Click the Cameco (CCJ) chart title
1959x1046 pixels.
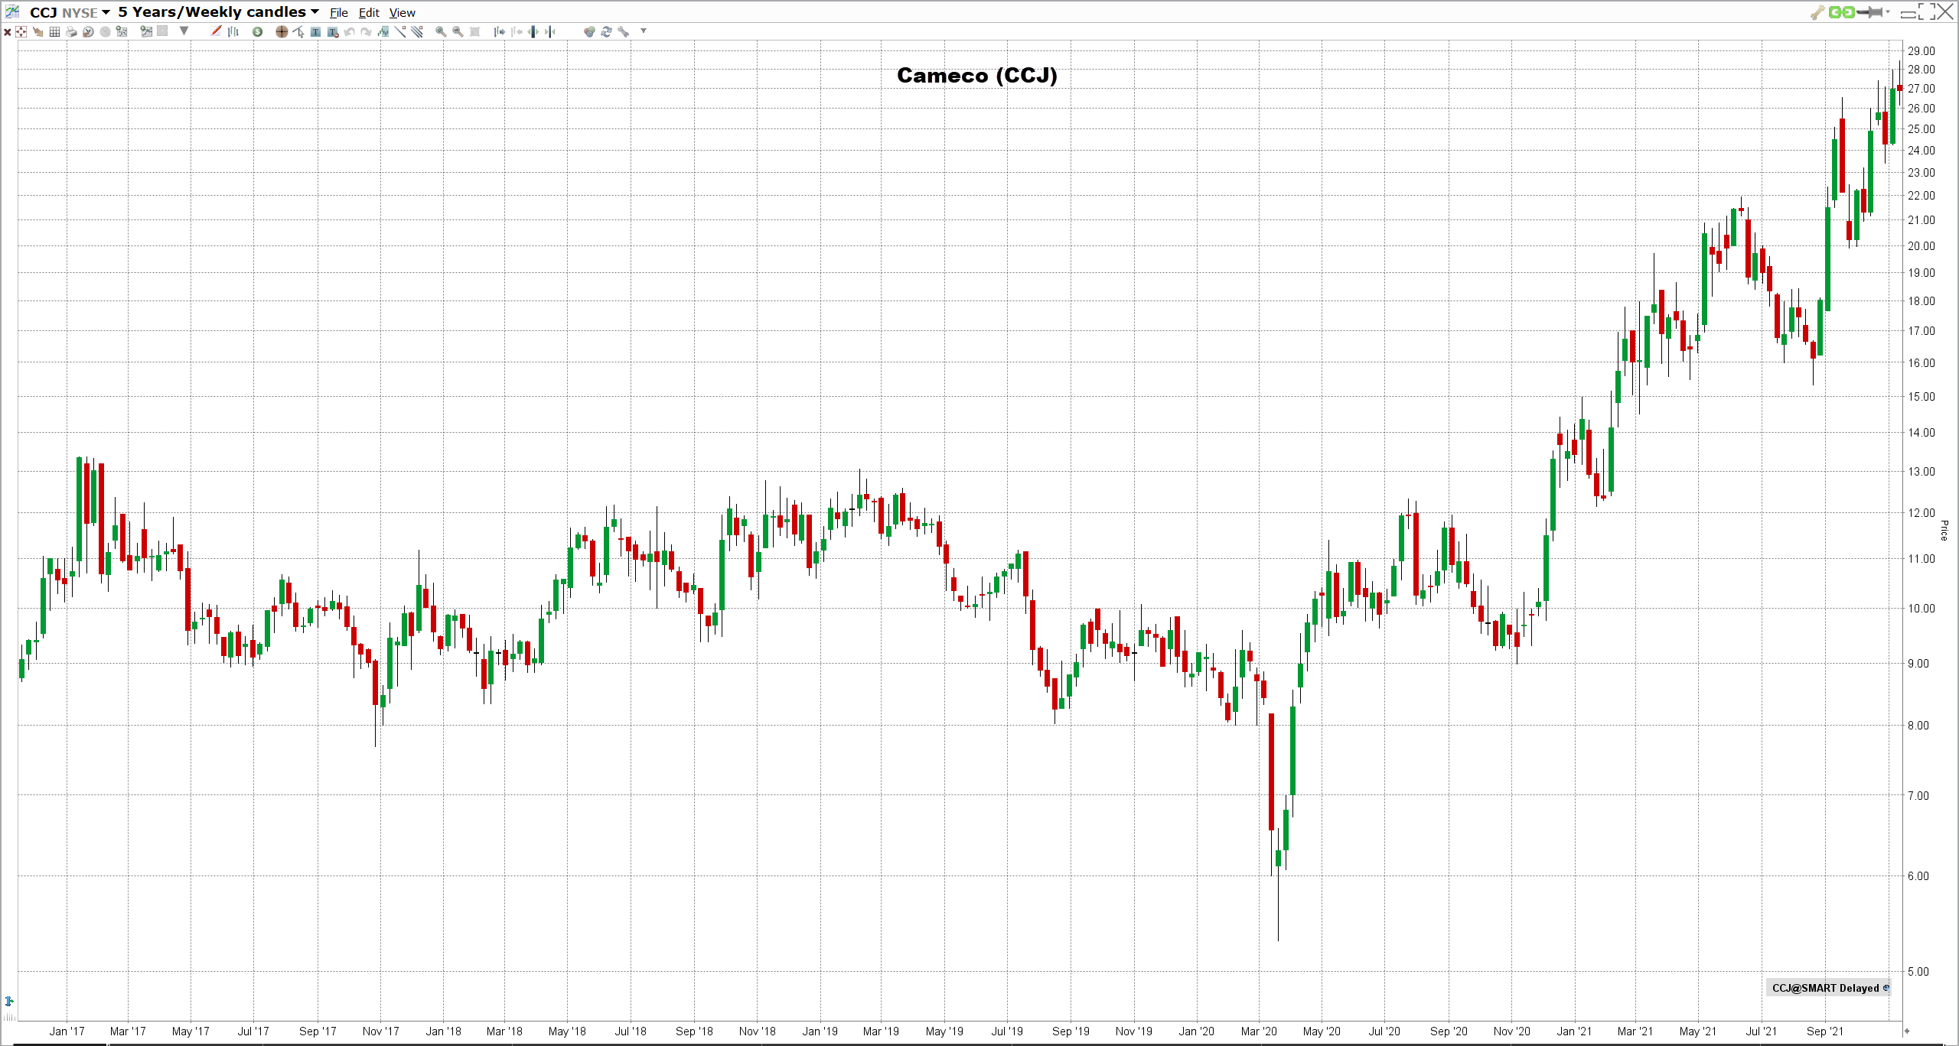click(x=977, y=76)
